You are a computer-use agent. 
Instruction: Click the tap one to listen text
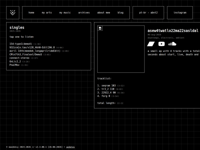pos(21,37)
